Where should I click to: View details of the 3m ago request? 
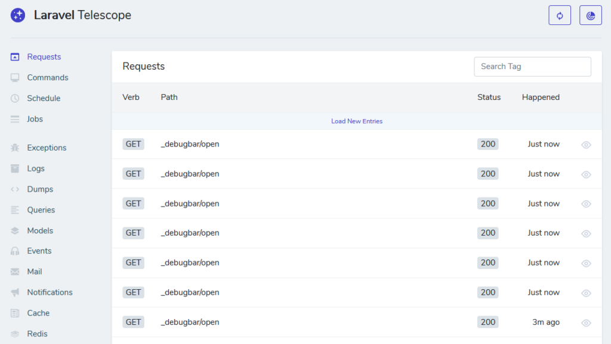click(586, 323)
